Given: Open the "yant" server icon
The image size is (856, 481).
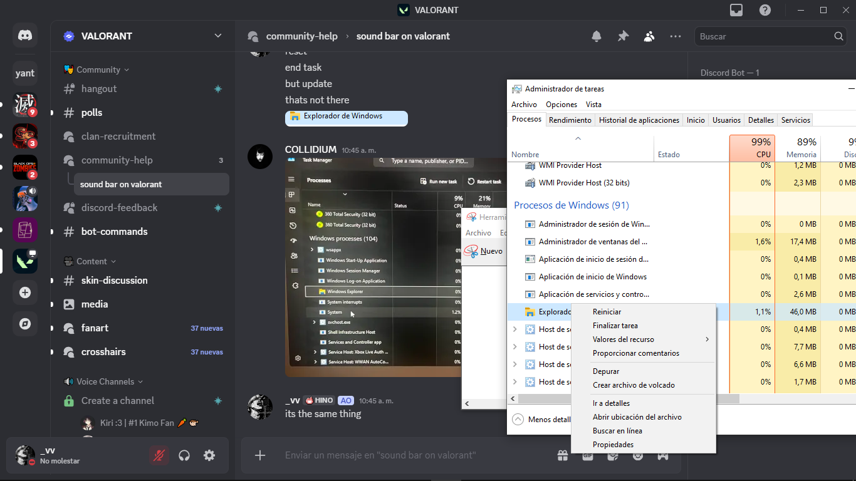Looking at the screenshot, I should click(25, 73).
